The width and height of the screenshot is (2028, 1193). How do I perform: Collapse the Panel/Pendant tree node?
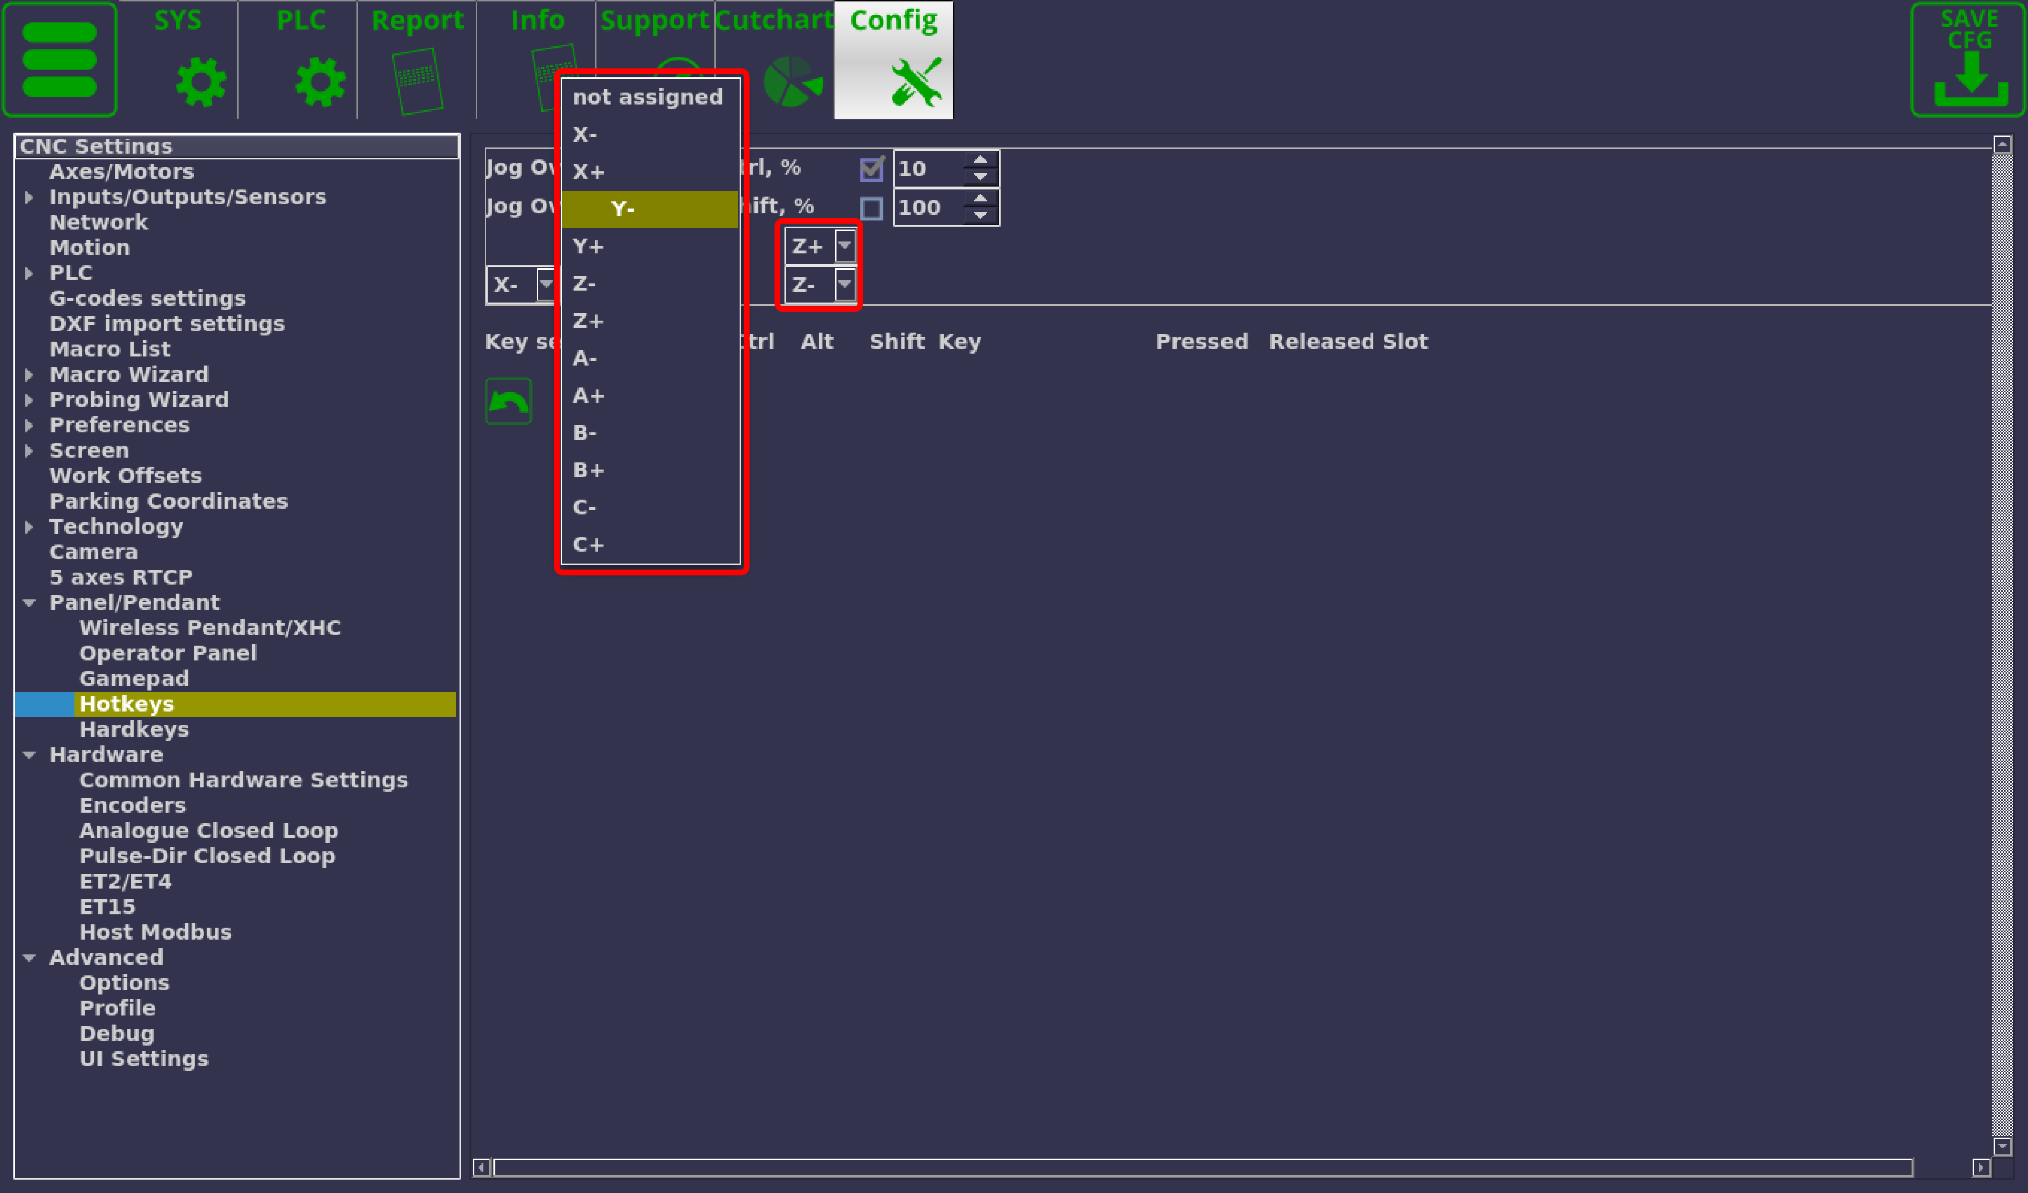[x=30, y=603]
